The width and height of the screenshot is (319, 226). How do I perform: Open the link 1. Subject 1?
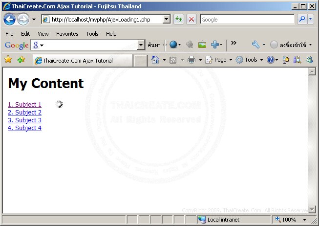(x=24, y=104)
